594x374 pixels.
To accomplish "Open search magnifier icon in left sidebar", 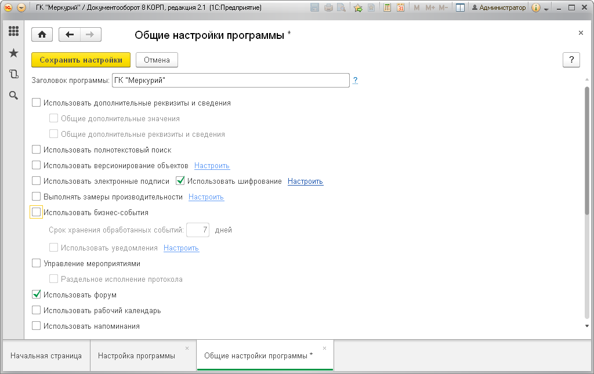I will click(14, 96).
